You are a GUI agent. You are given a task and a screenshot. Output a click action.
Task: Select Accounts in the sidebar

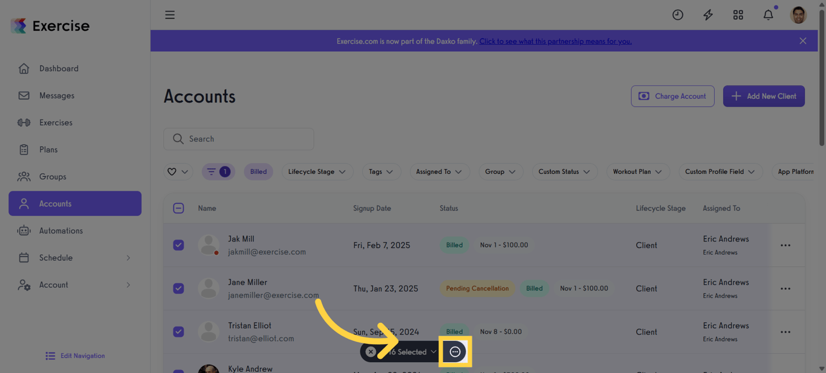pyautogui.click(x=75, y=203)
